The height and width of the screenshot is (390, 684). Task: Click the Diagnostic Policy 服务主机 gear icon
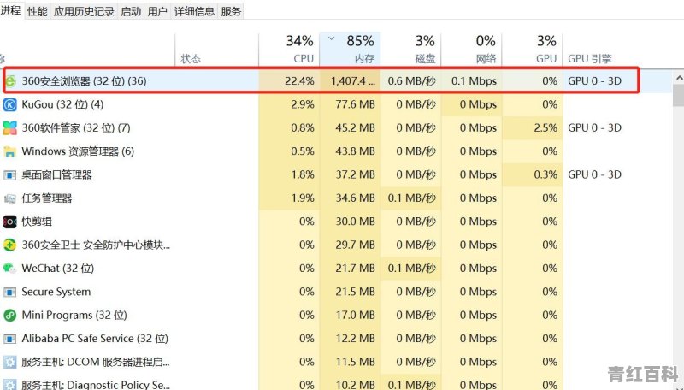tap(9, 385)
